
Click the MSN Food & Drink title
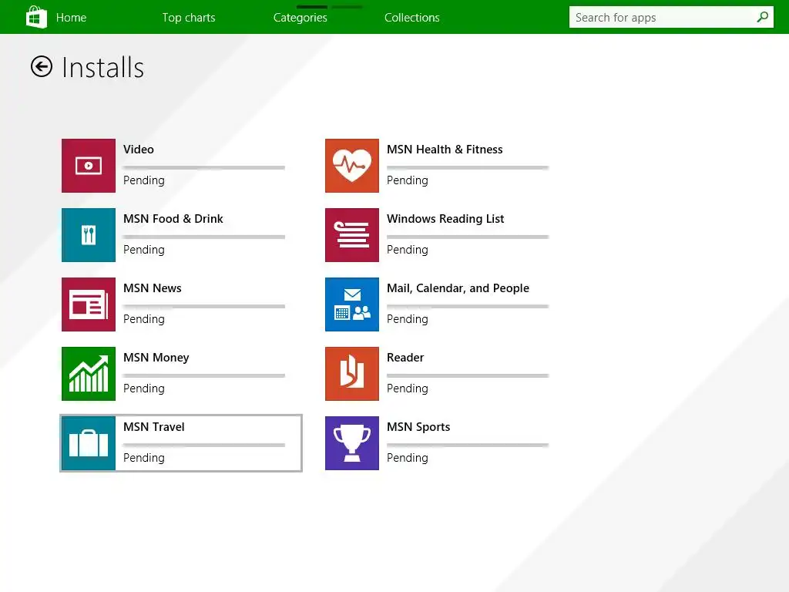coord(173,219)
